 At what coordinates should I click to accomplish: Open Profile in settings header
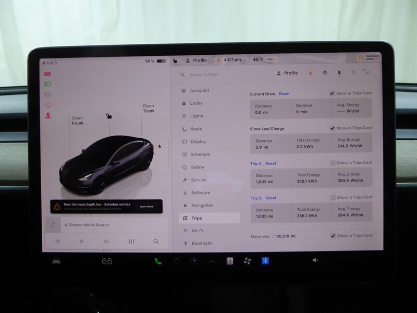[x=287, y=73]
